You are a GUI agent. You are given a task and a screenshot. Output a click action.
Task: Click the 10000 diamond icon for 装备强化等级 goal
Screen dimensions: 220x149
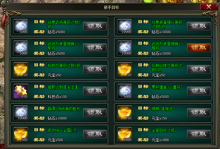coord(125,26)
